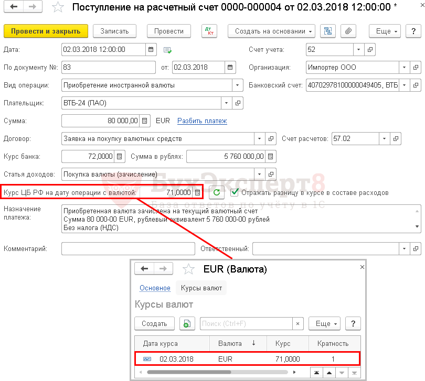
Task: Refresh the ЦБ РФ rate
Action: 216,192
